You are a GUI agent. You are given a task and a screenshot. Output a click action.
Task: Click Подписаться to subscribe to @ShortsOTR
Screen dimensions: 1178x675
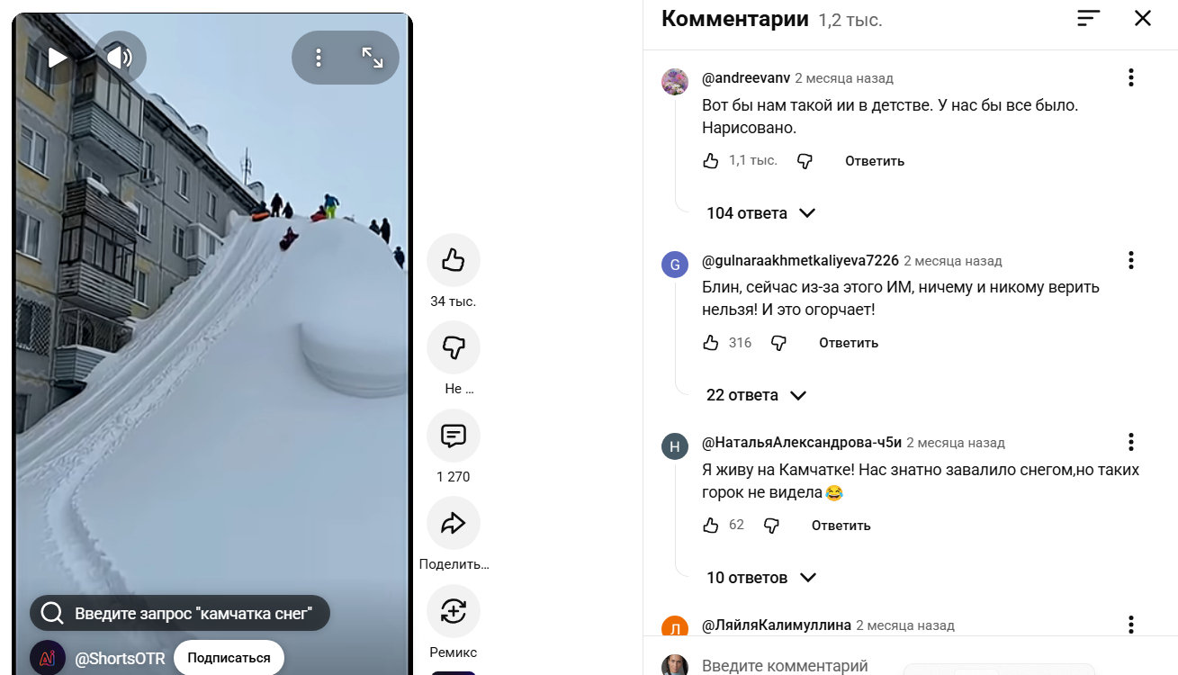point(229,658)
